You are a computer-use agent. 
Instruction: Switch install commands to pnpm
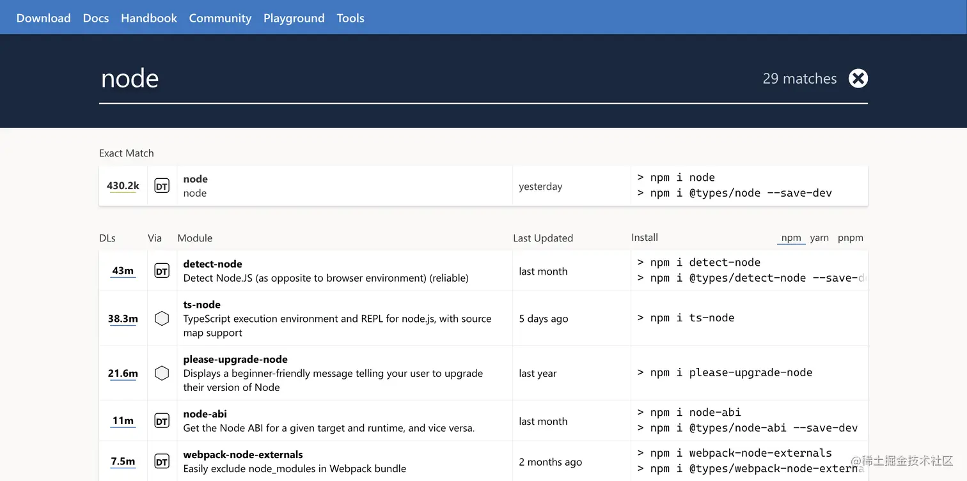(x=851, y=238)
